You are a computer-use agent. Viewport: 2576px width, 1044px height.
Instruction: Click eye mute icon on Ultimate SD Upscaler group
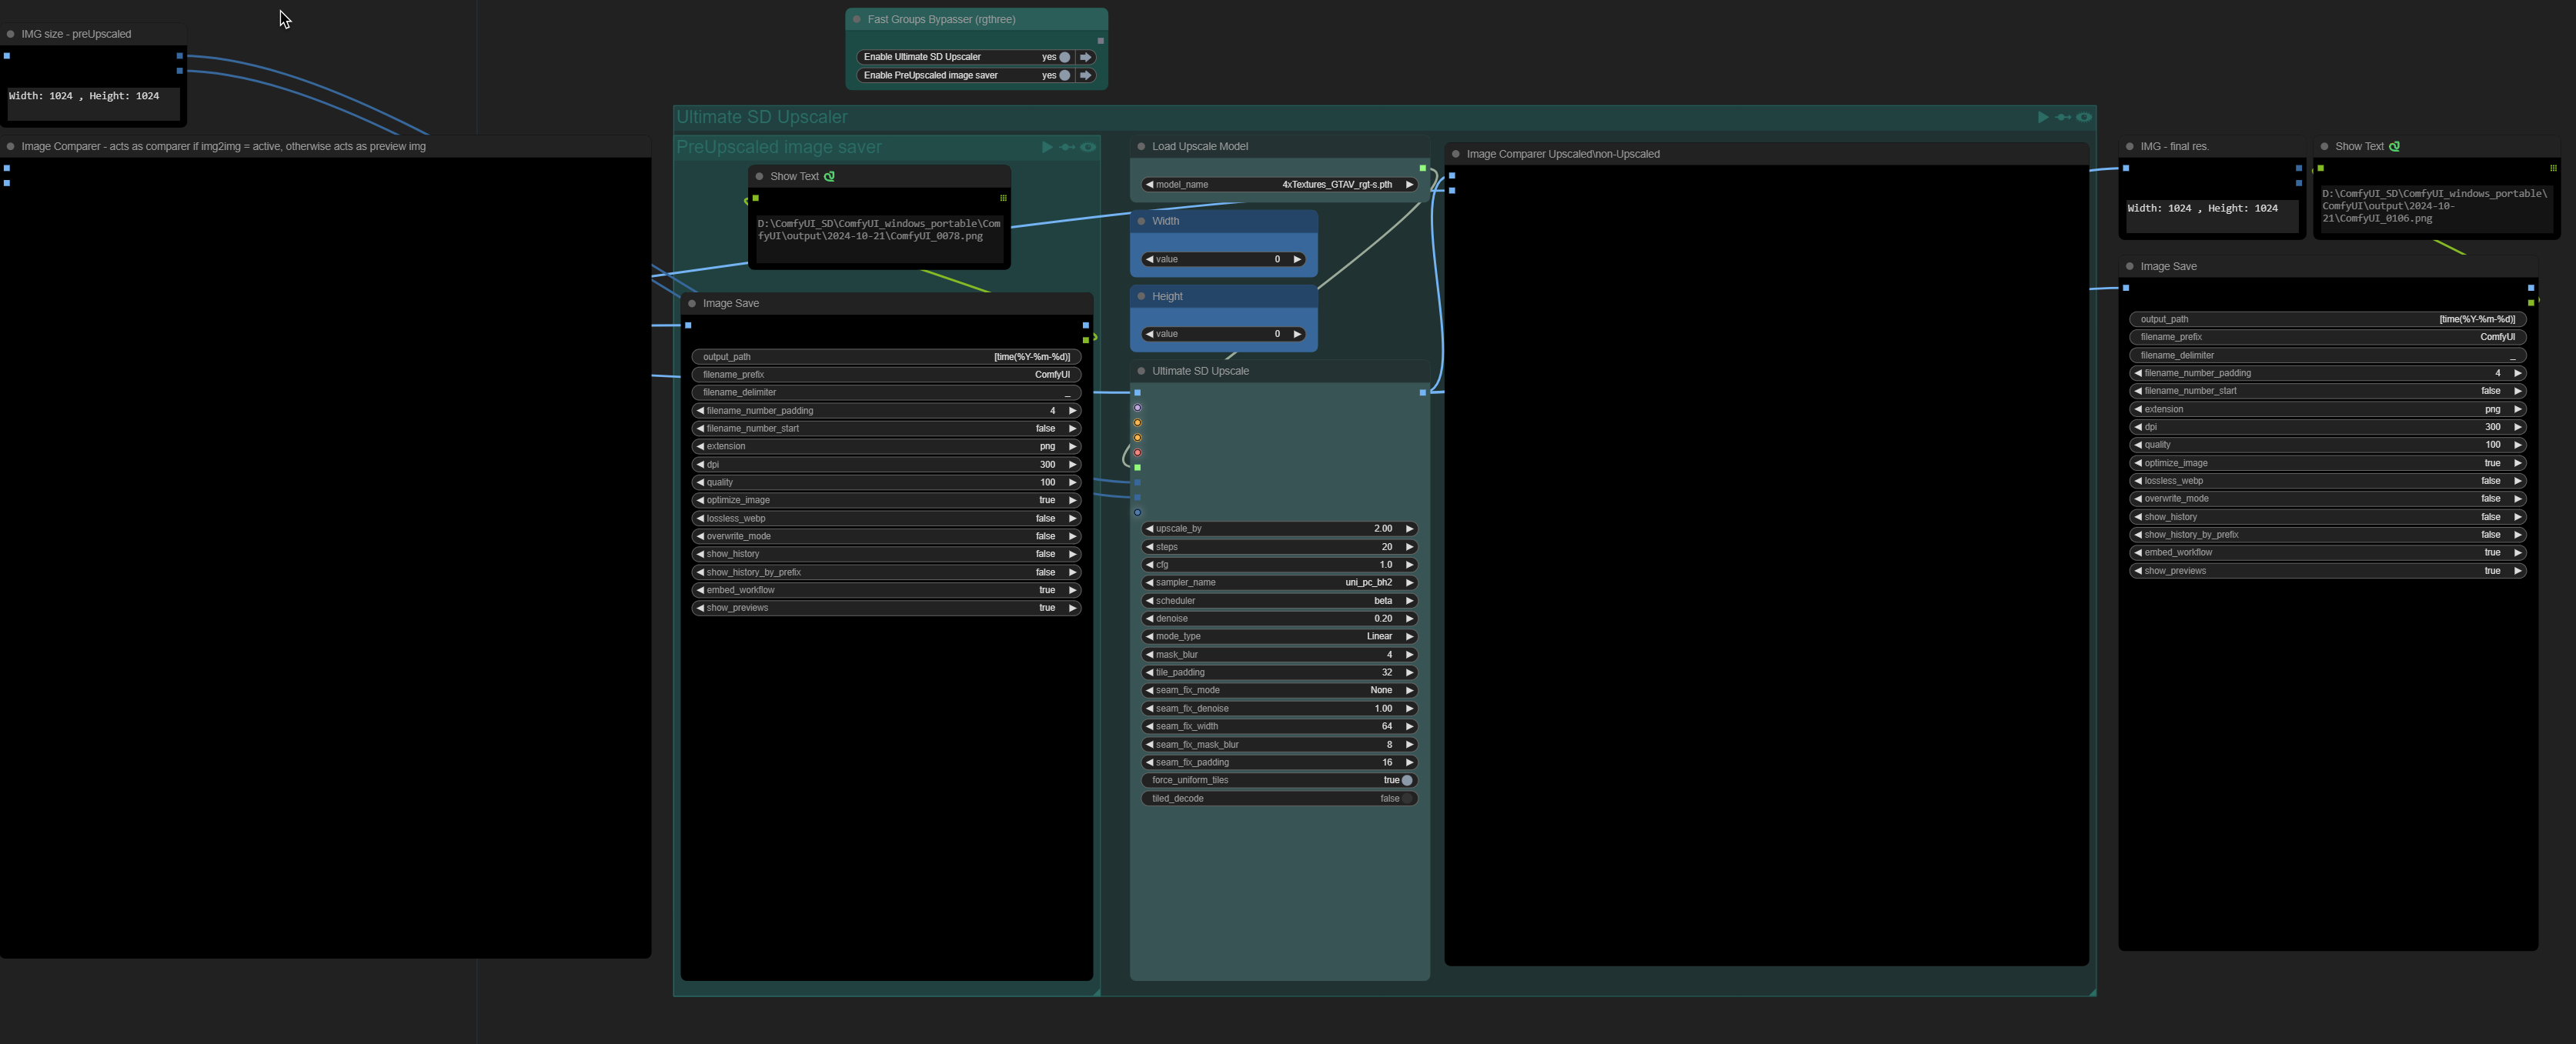2084,117
